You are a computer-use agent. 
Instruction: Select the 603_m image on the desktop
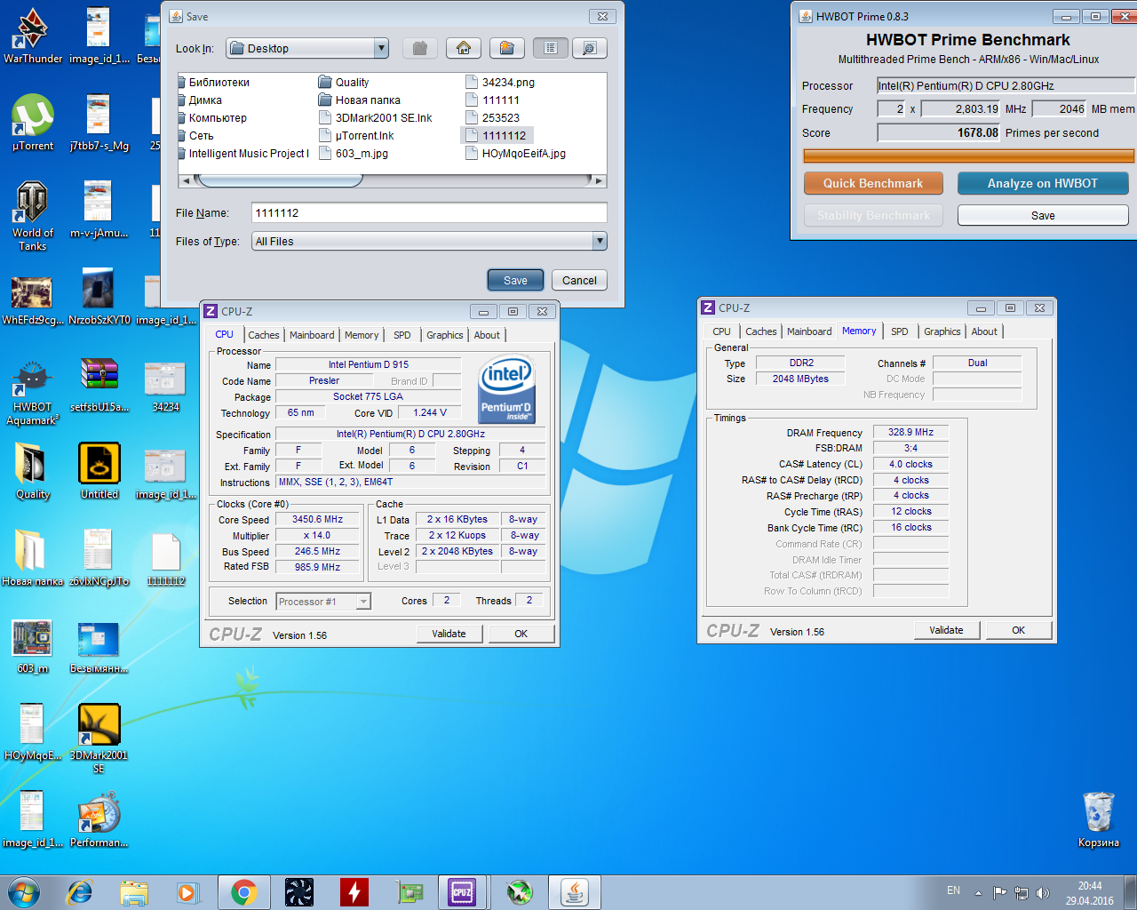coord(33,646)
